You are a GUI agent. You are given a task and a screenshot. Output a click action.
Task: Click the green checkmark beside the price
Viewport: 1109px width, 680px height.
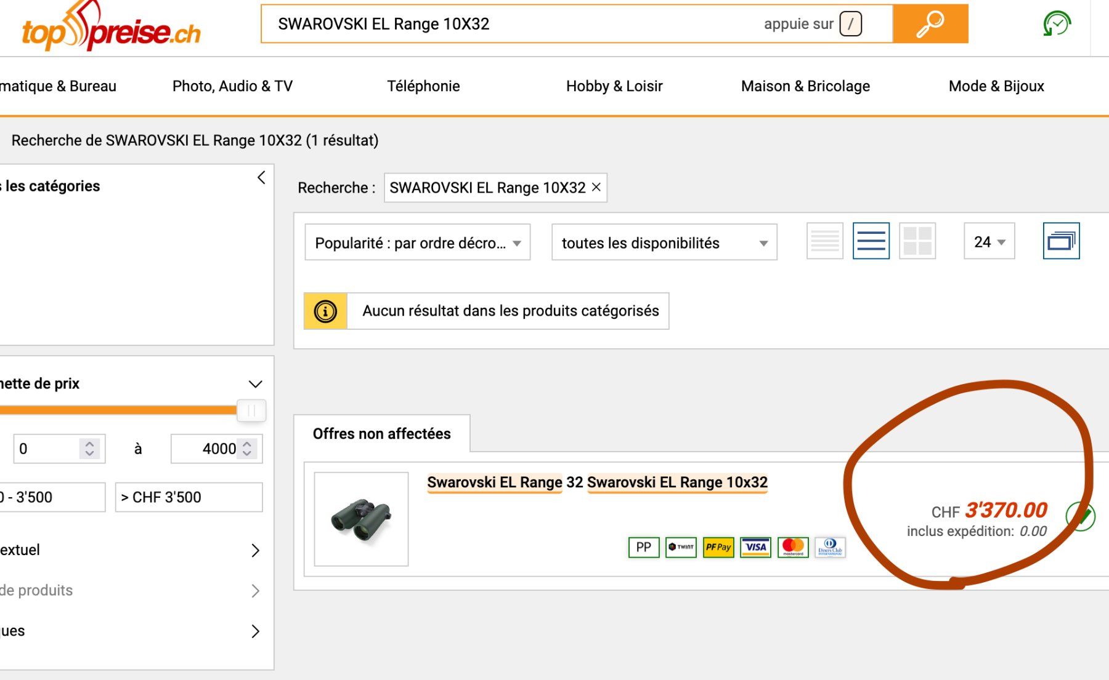pos(1082,516)
